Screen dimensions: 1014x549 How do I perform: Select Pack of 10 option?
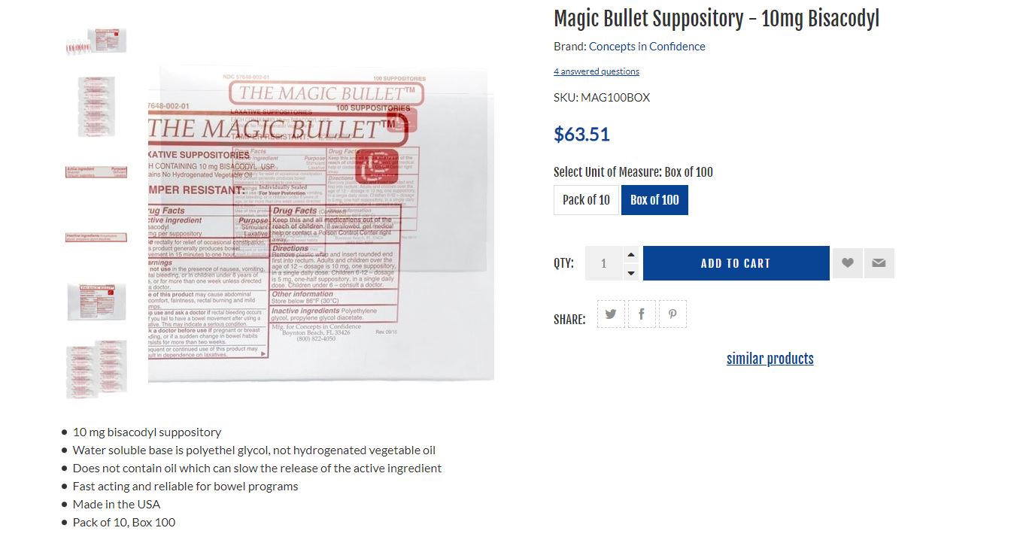[586, 200]
